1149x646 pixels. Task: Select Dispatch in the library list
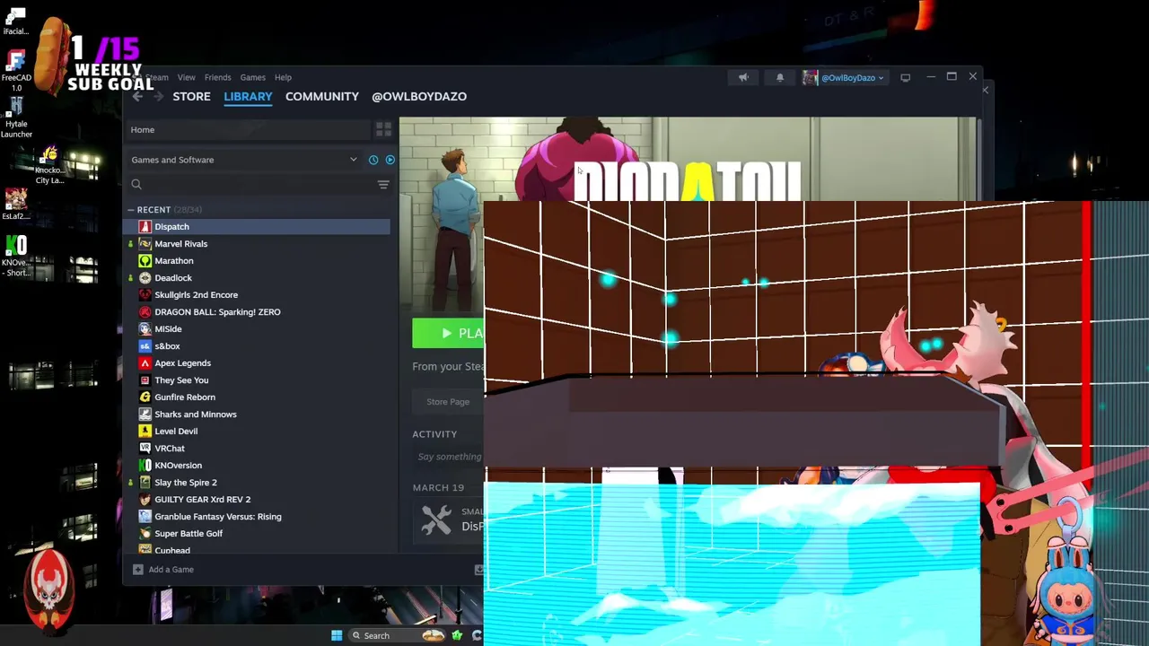coord(257,227)
